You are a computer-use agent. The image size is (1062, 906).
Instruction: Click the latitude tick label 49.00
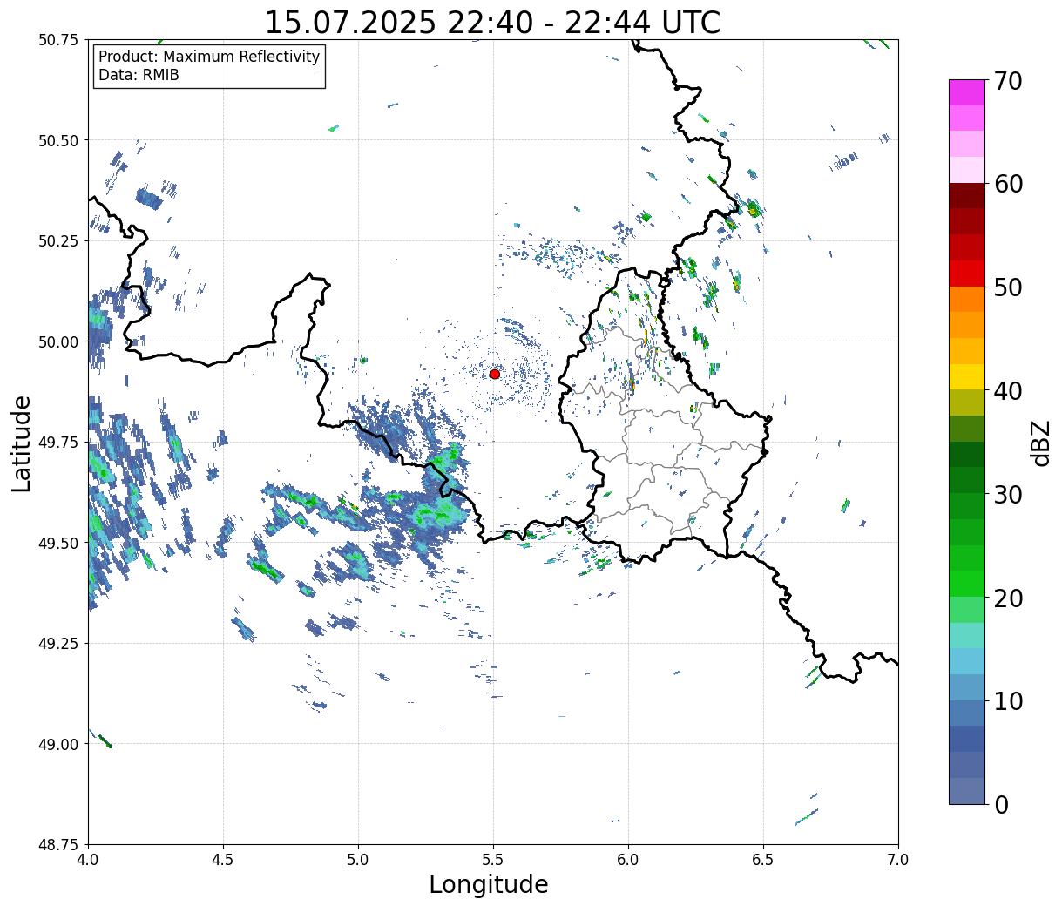click(x=58, y=744)
